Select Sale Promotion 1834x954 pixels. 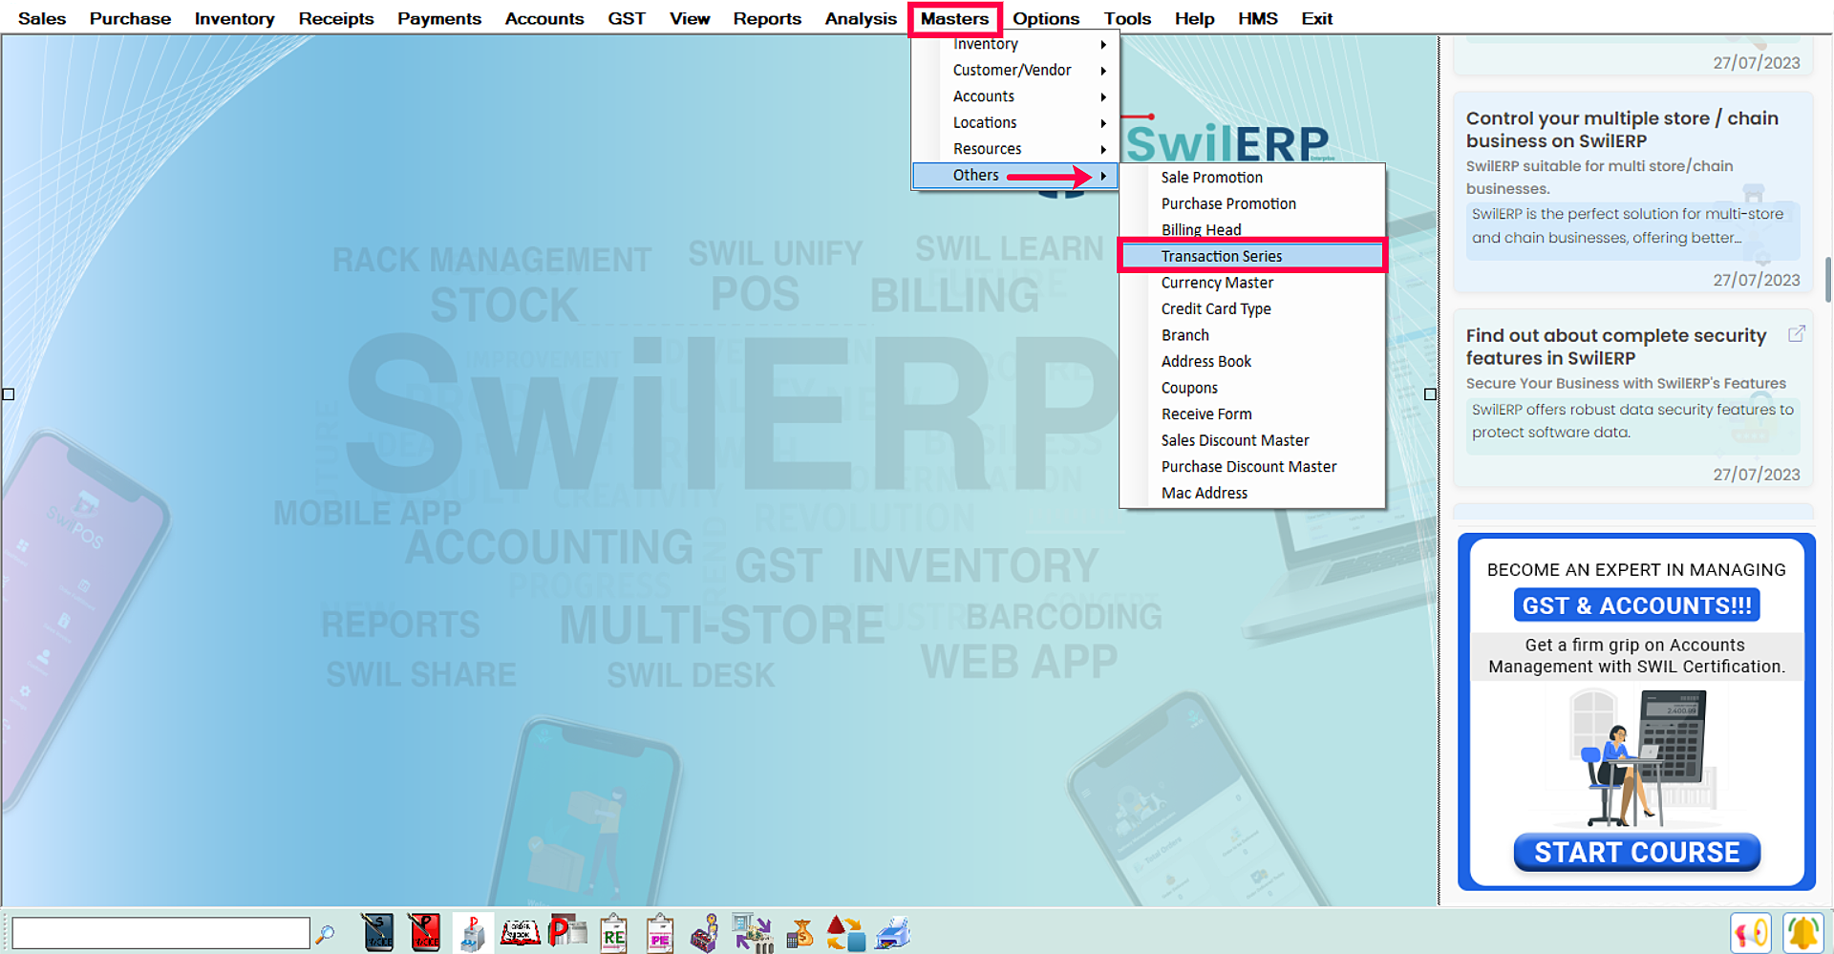click(1252, 178)
